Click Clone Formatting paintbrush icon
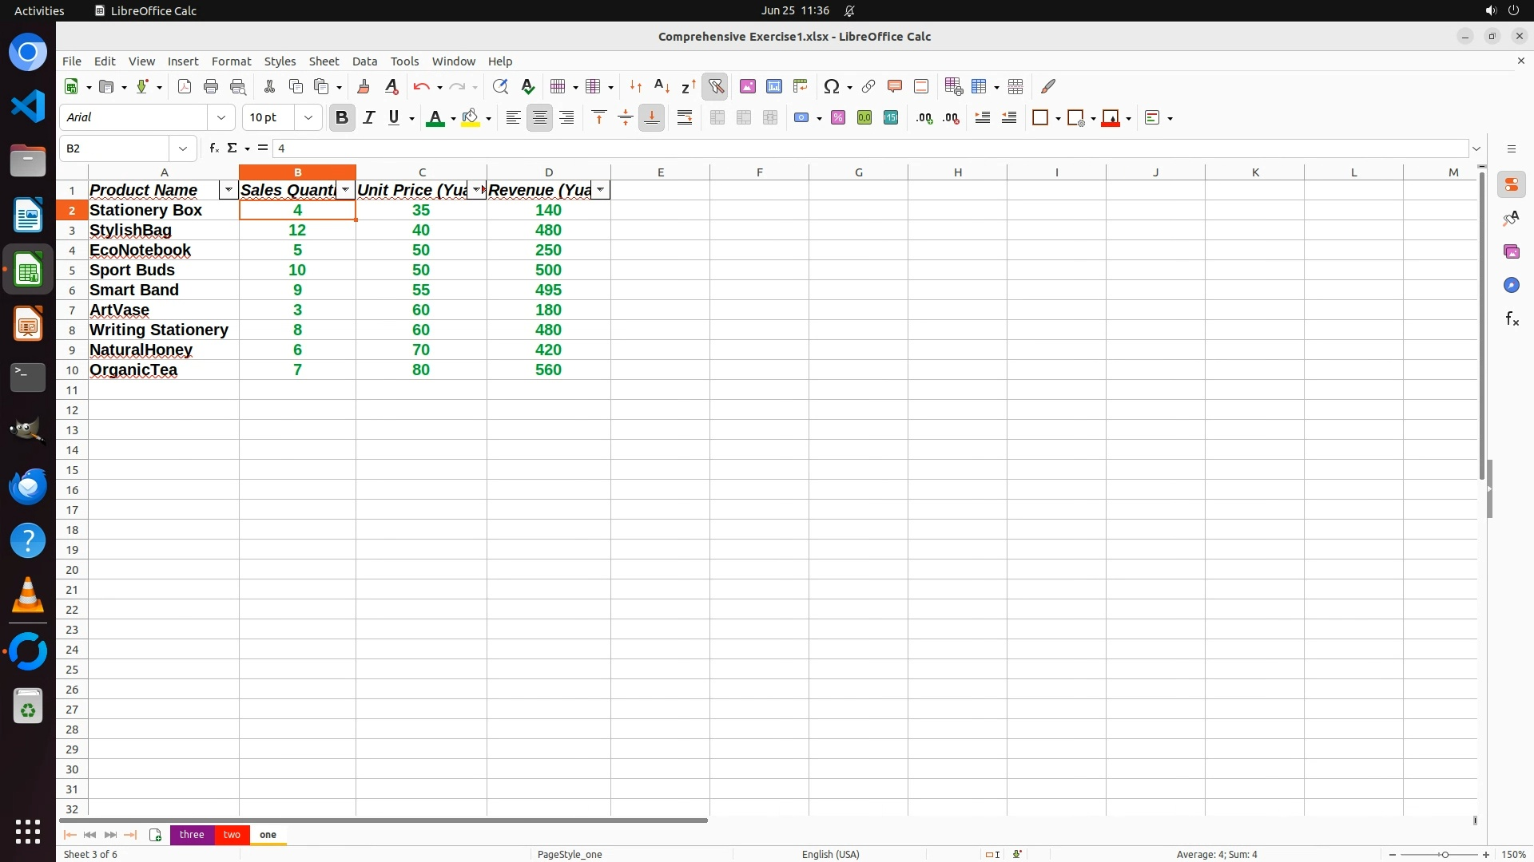 [364, 86]
